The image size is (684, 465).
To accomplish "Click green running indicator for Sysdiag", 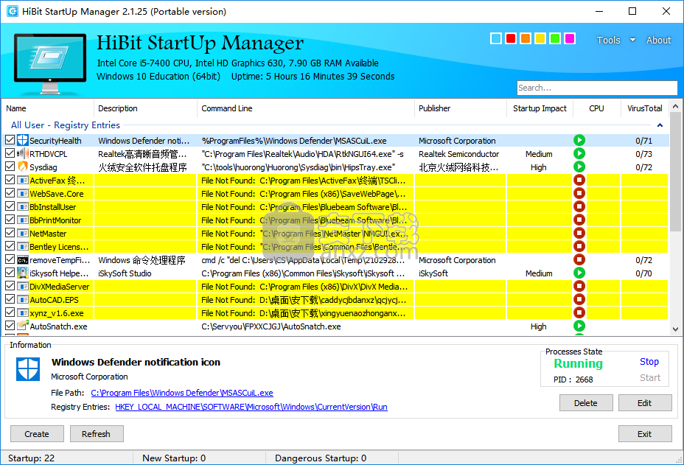I will click(579, 167).
